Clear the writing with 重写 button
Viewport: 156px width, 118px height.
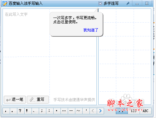(38, 99)
